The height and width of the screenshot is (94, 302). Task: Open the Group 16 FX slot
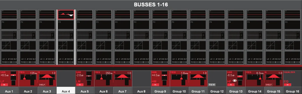pyautogui.click(x=292, y=25)
